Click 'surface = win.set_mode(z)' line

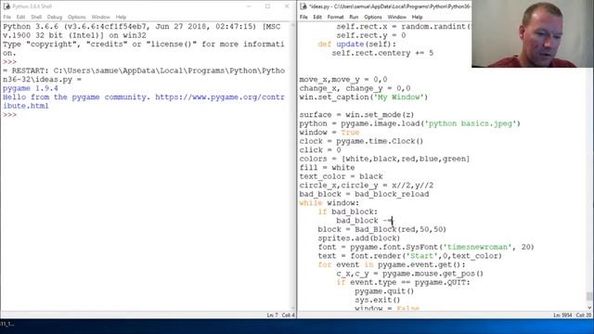(356, 115)
